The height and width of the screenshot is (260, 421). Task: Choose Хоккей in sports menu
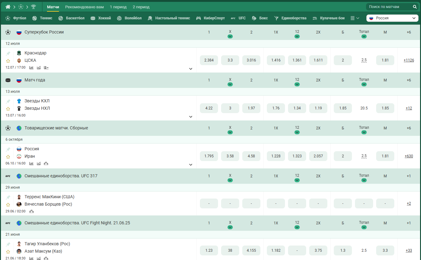click(101, 18)
